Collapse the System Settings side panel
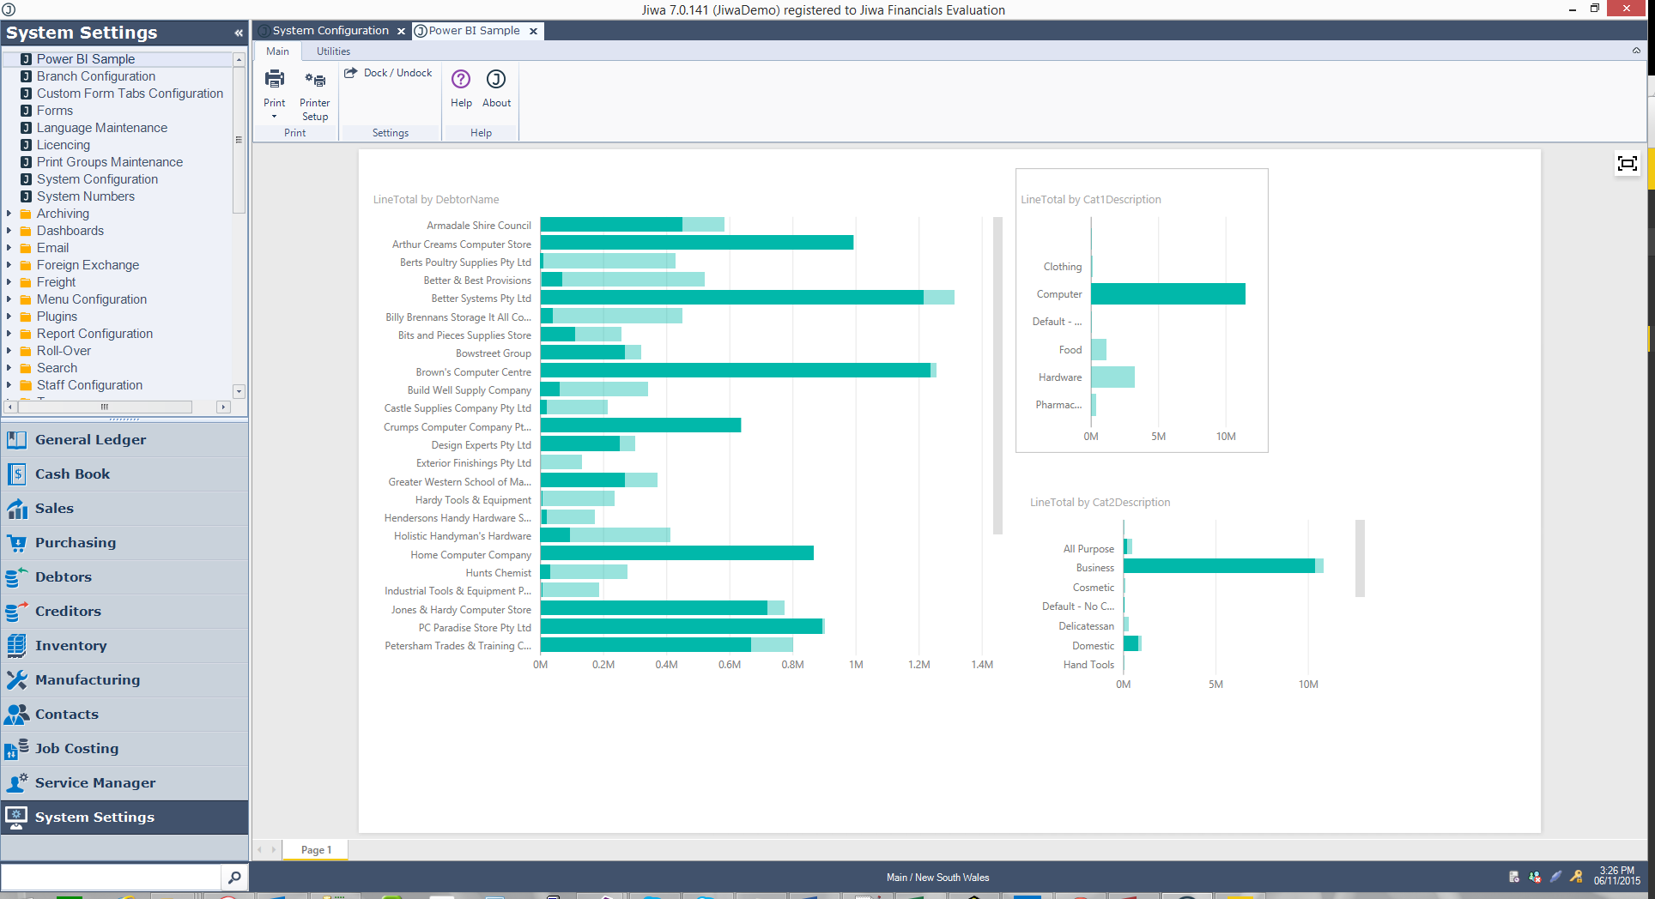 click(x=238, y=33)
